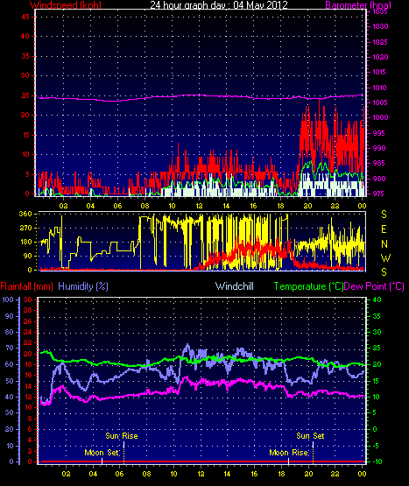409x486 pixels.
Task: Click the Sun Rise marker label
Action: 122,436
